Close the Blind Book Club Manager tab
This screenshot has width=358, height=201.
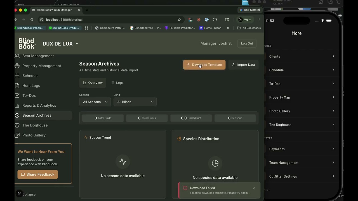click(x=79, y=10)
